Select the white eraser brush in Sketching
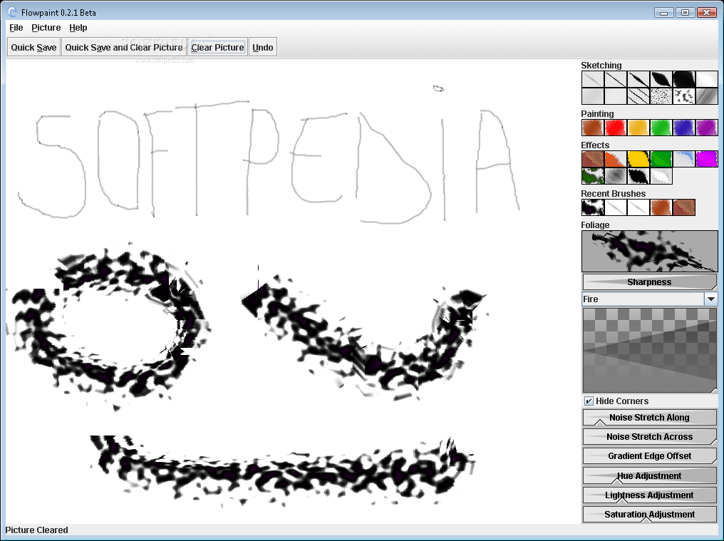This screenshot has width=724, height=541. click(707, 79)
